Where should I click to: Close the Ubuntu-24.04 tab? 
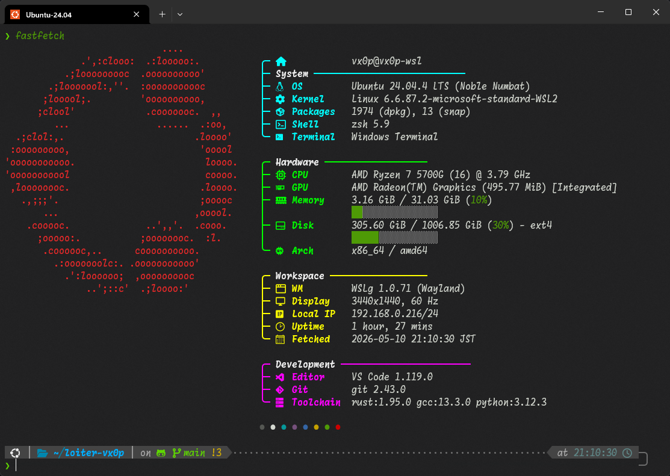pyautogui.click(x=136, y=14)
